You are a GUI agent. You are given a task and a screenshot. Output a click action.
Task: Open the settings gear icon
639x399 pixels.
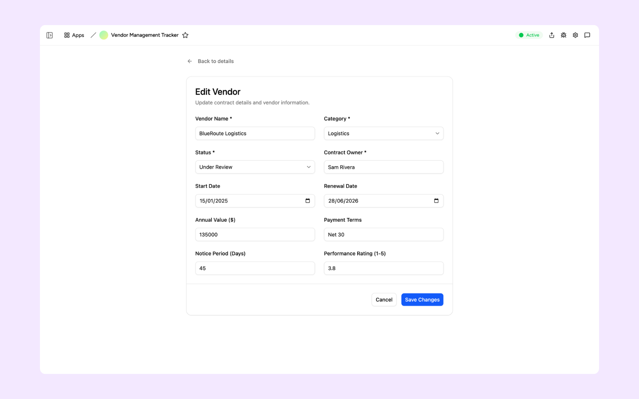click(x=575, y=35)
